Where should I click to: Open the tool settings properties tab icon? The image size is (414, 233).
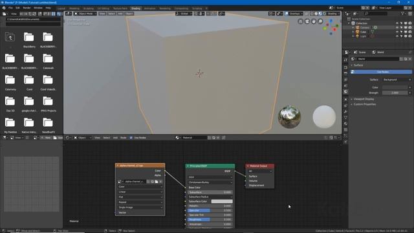tap(345, 60)
